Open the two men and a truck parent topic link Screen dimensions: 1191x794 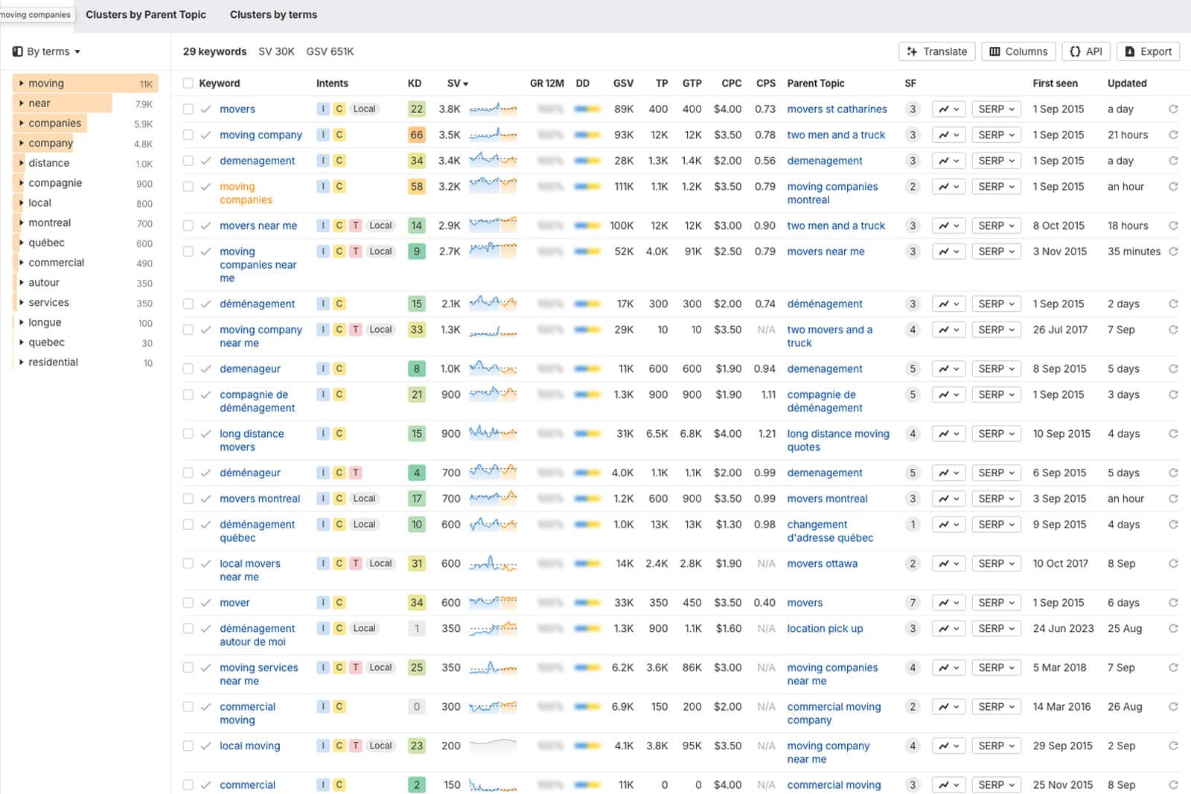[836, 135]
